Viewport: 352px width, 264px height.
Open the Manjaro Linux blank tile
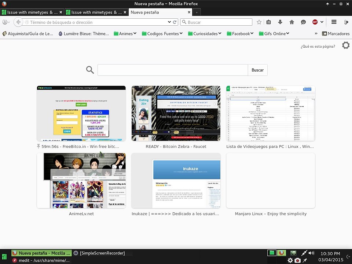(x=271, y=181)
